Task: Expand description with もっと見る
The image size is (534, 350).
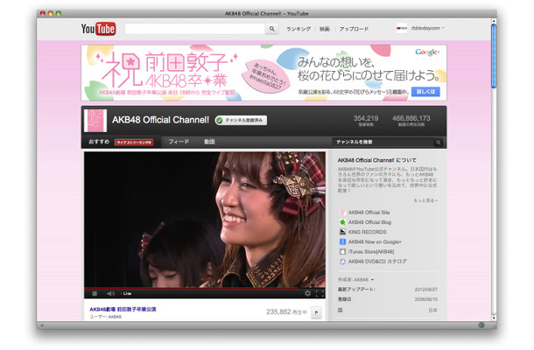Action: pos(425,200)
